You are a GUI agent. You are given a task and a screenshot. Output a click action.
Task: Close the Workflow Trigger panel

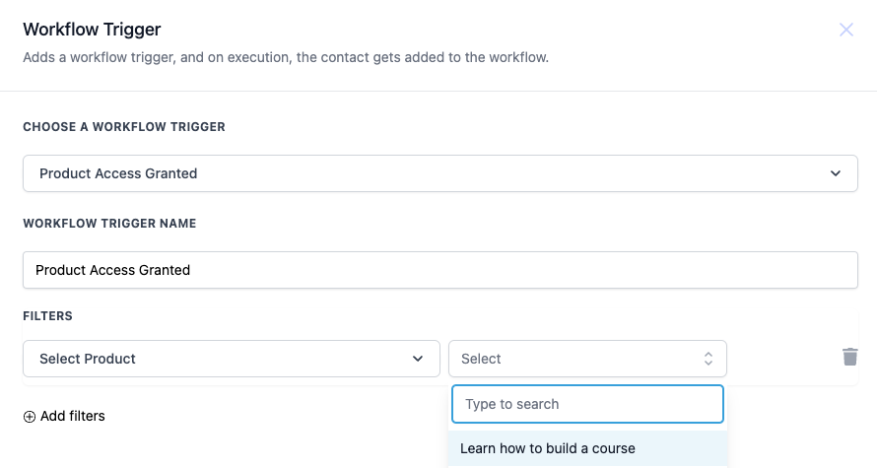tap(845, 30)
